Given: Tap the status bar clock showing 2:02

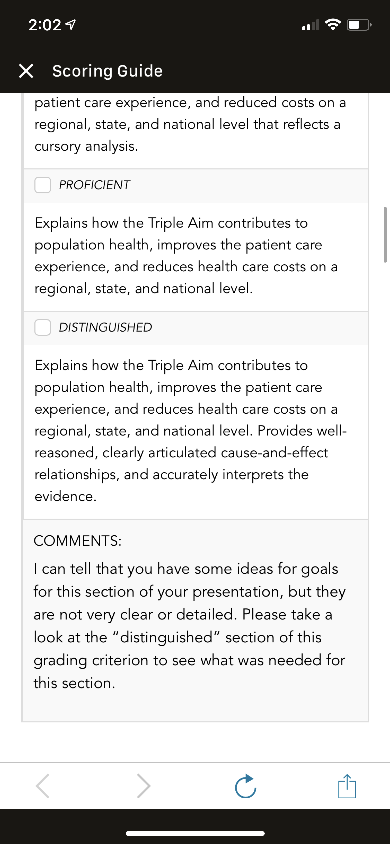Looking at the screenshot, I should (45, 25).
